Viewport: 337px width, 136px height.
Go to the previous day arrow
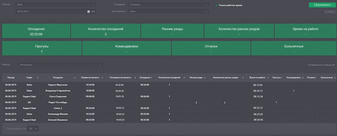(x=92, y=11)
